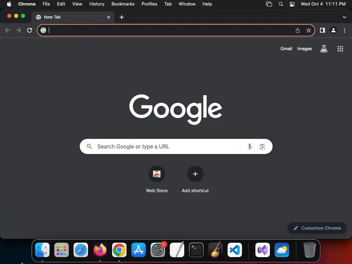The image size is (352, 264).
Task: Open Weather app from the Dock
Action: pyautogui.click(x=282, y=250)
